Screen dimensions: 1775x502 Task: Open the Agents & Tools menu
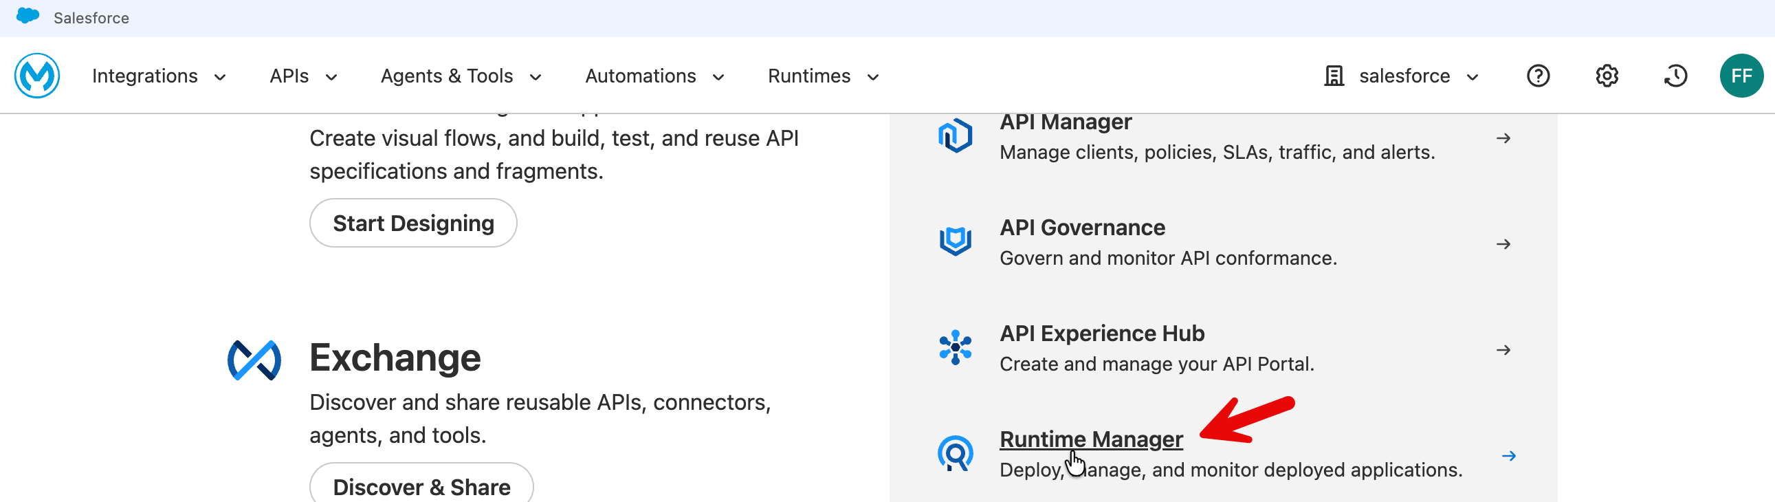[462, 76]
